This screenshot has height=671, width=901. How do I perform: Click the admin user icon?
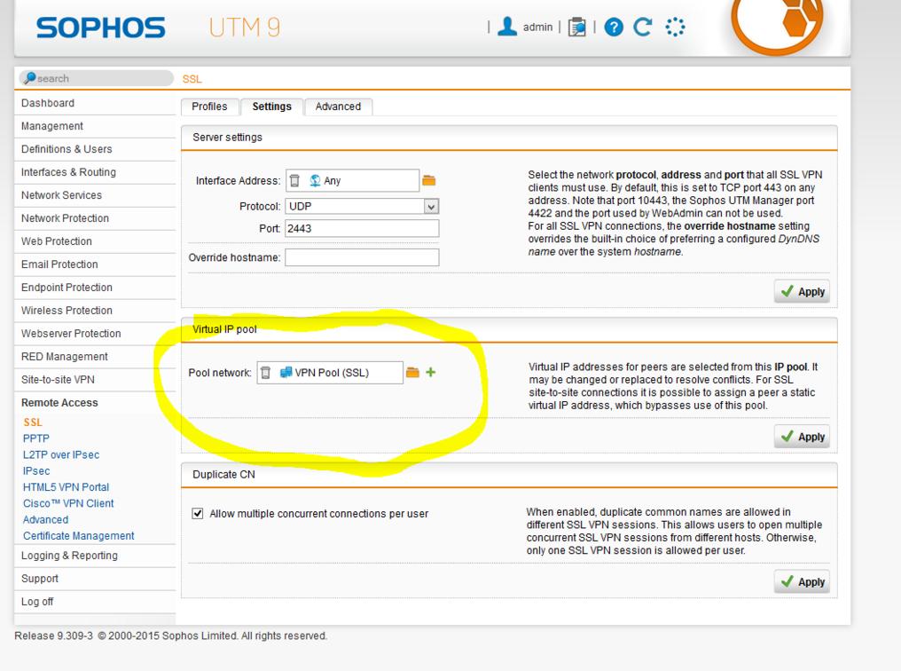point(507,27)
